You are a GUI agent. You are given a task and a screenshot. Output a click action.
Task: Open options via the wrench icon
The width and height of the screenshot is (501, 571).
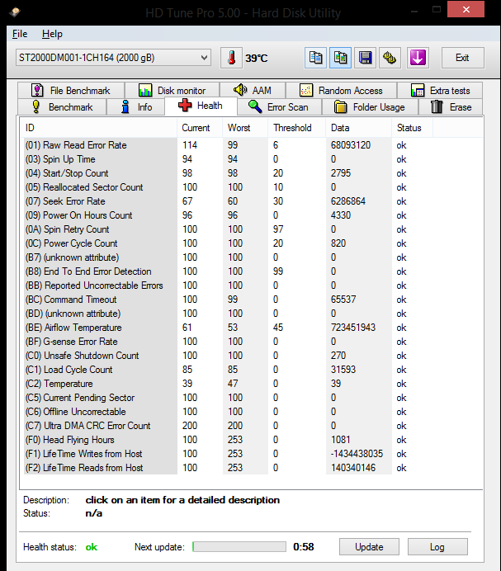(390, 58)
